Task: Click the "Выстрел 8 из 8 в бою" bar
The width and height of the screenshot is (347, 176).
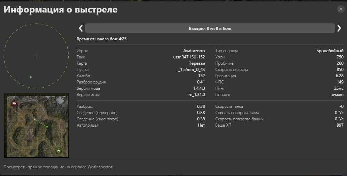Action: click(x=210, y=29)
